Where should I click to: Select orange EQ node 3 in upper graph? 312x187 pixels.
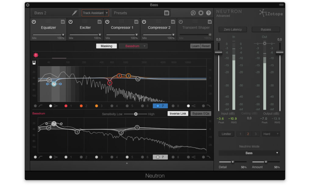coord(128,76)
